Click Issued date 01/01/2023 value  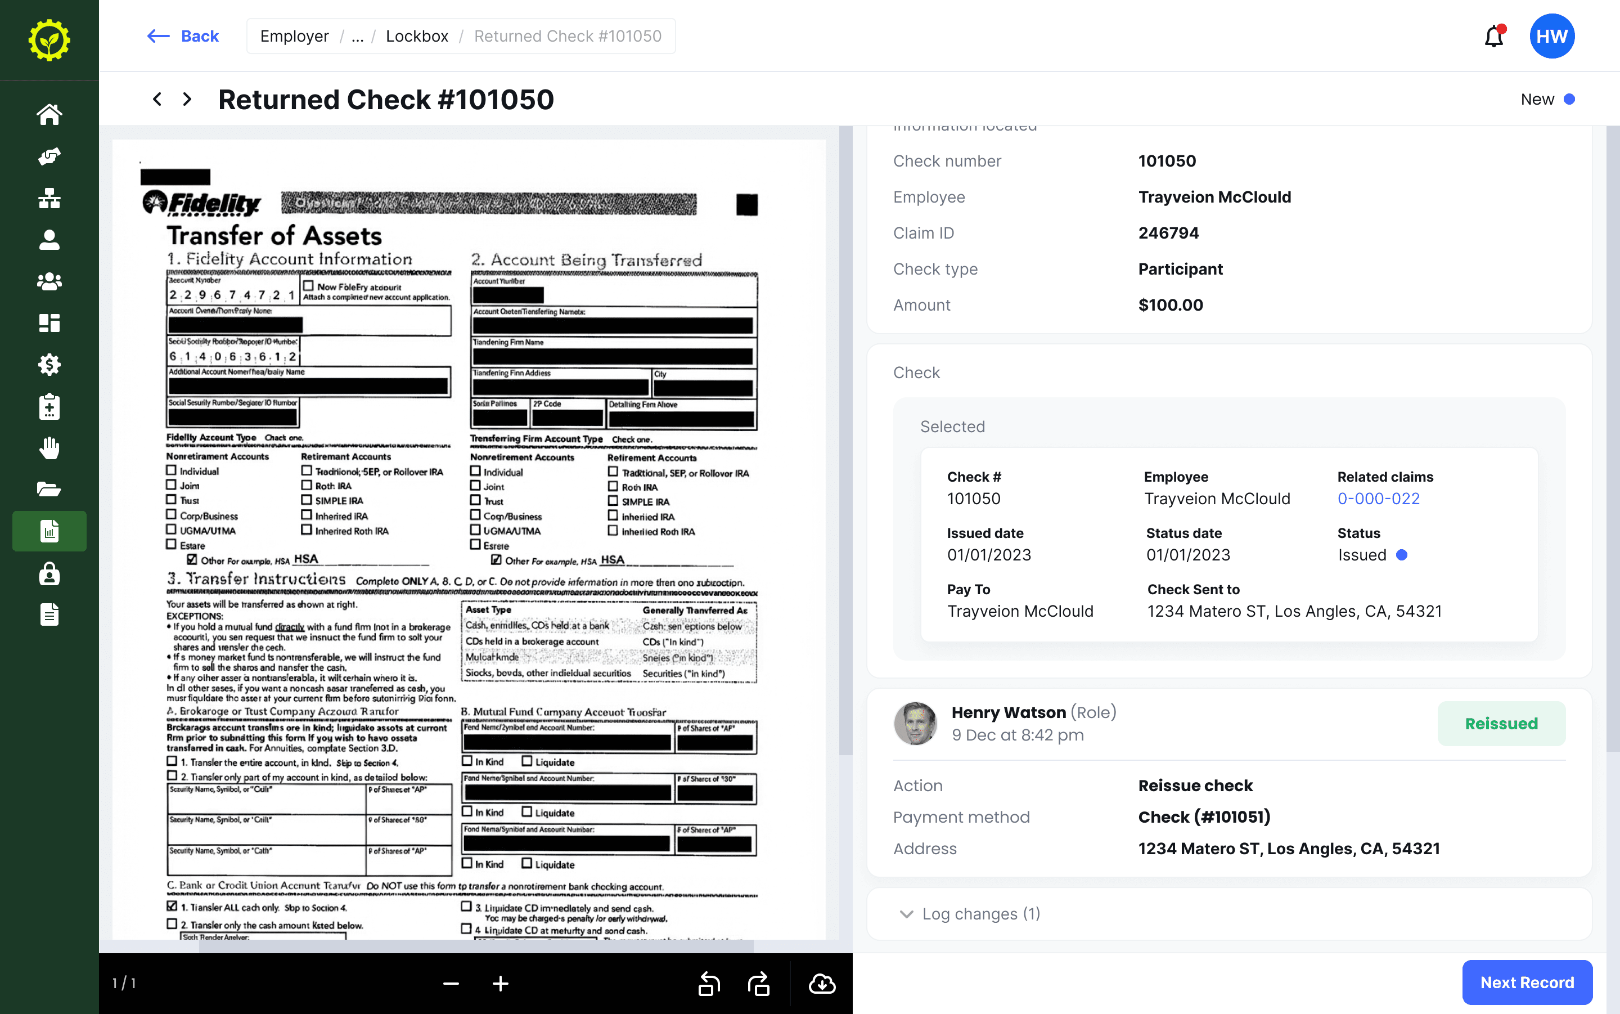coord(989,555)
